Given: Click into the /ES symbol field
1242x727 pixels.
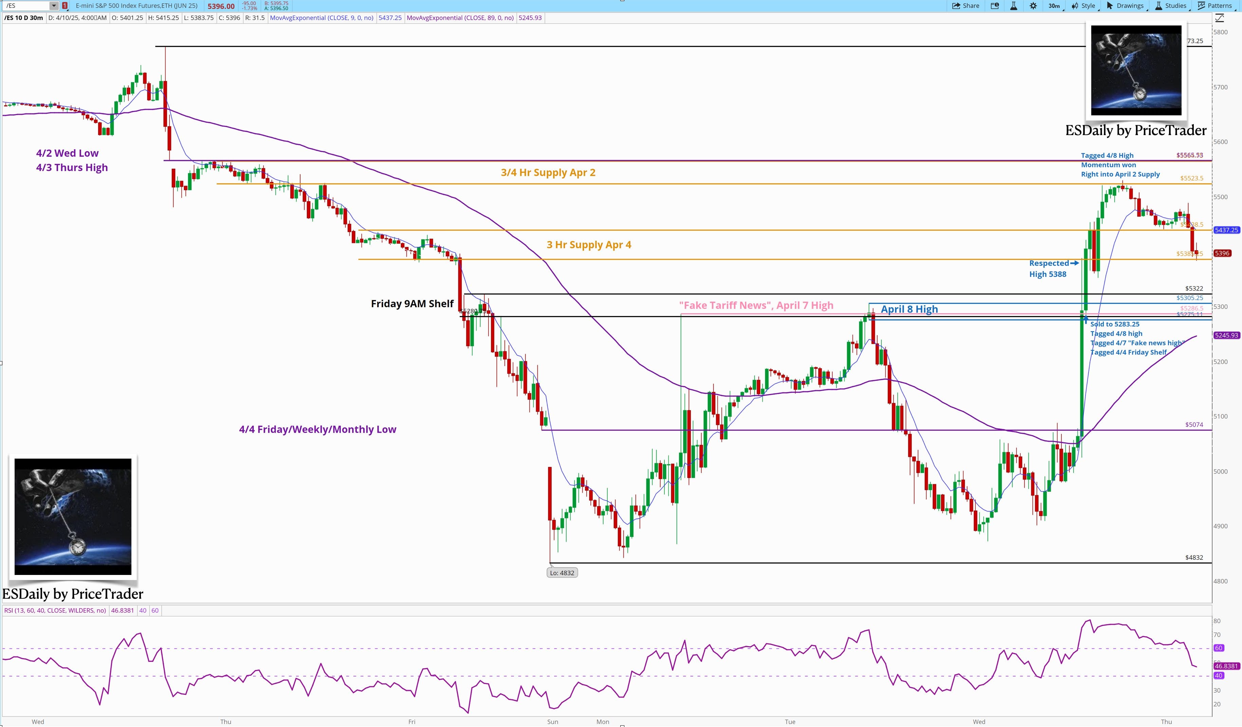Looking at the screenshot, I should (x=25, y=6).
